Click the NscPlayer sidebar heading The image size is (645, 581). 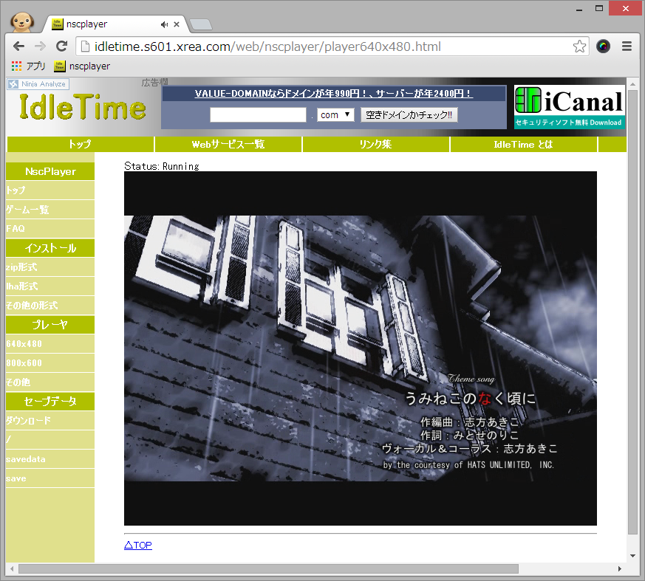[50, 171]
